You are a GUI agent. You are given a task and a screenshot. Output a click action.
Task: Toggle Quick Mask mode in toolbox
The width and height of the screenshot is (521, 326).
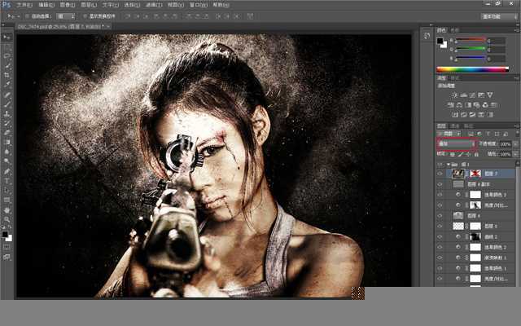[x=7, y=247]
